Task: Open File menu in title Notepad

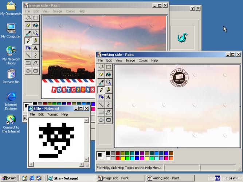Action: [x=32, y=114]
